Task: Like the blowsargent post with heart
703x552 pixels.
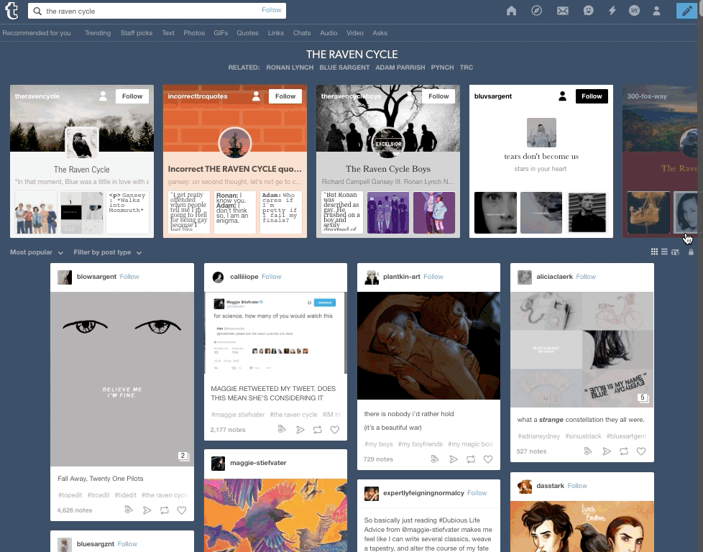Action: (182, 510)
